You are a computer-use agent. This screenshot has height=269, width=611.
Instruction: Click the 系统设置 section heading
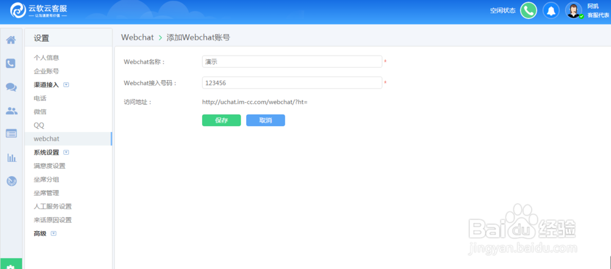46,152
